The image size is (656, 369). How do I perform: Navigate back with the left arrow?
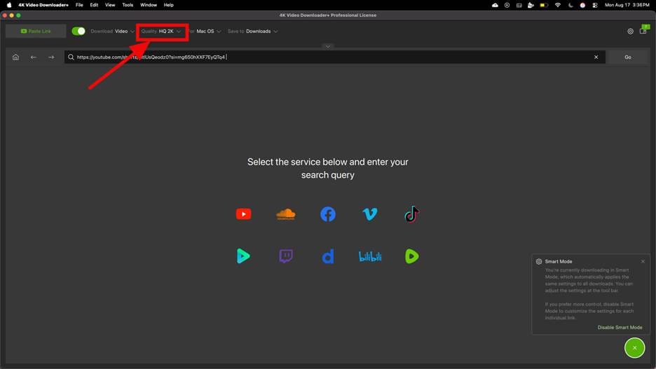34,57
